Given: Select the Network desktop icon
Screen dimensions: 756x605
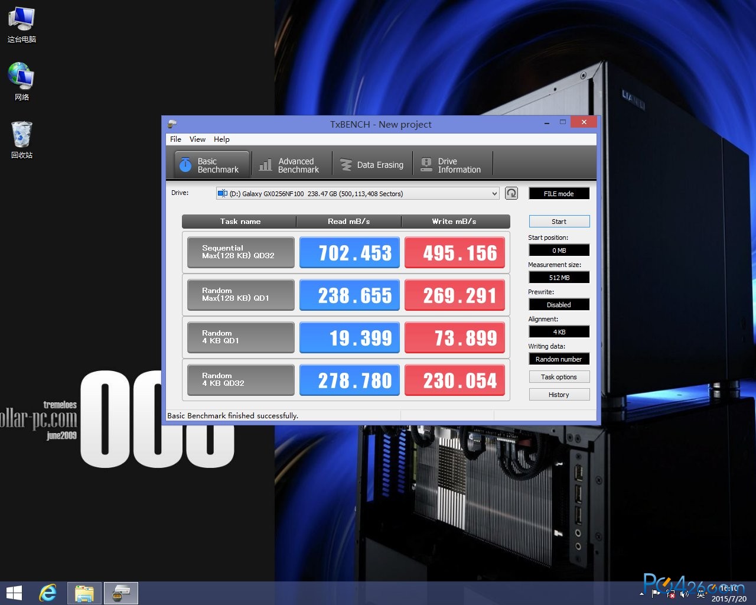Looking at the screenshot, I should (22, 82).
